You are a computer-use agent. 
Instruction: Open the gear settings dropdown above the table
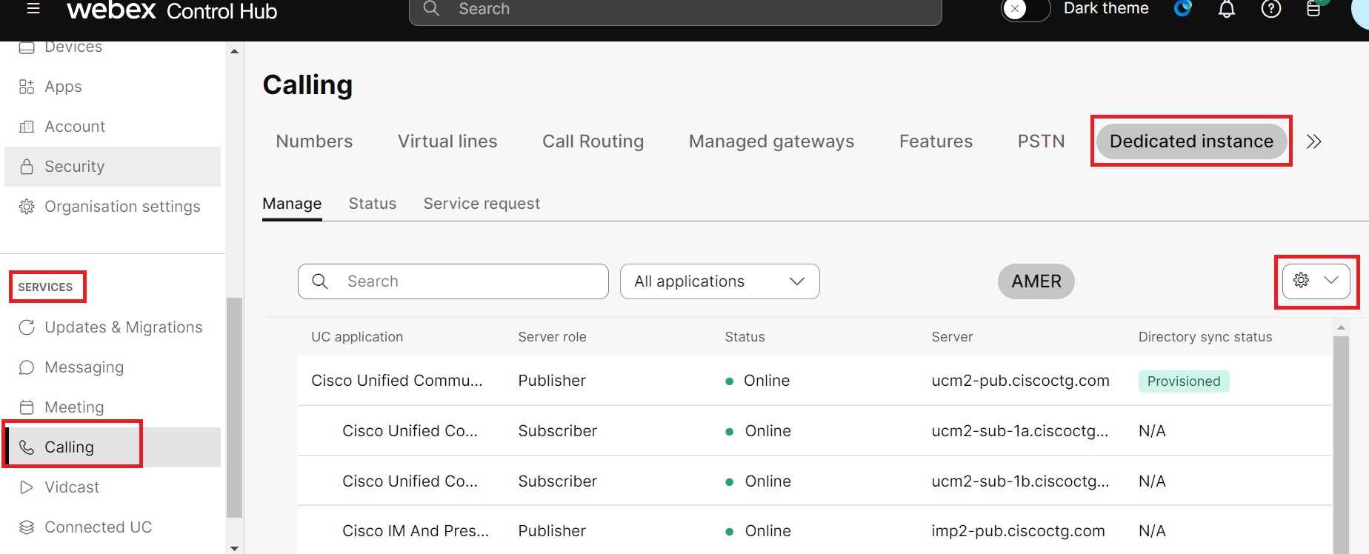1316,281
